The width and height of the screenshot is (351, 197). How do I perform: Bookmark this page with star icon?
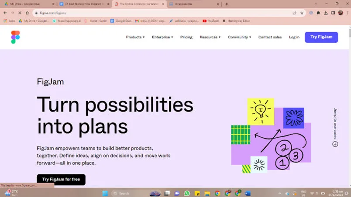[302, 13]
